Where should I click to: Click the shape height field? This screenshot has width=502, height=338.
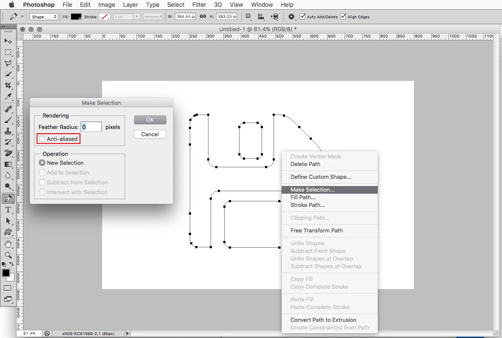click(x=226, y=17)
